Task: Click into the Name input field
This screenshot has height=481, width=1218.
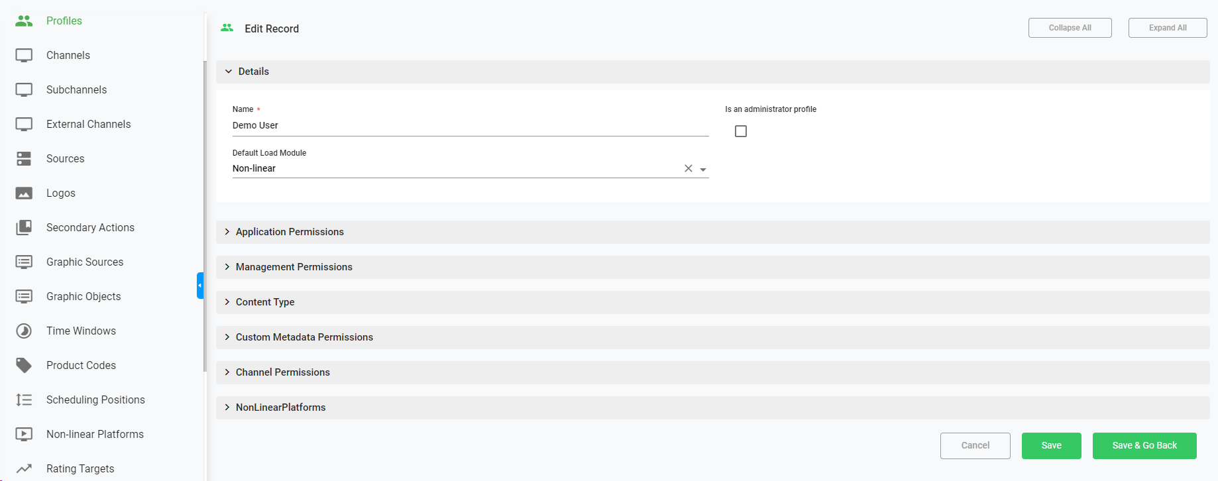Action: pos(470,126)
